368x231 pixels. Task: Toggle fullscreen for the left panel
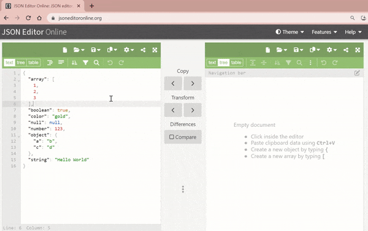pos(155,50)
